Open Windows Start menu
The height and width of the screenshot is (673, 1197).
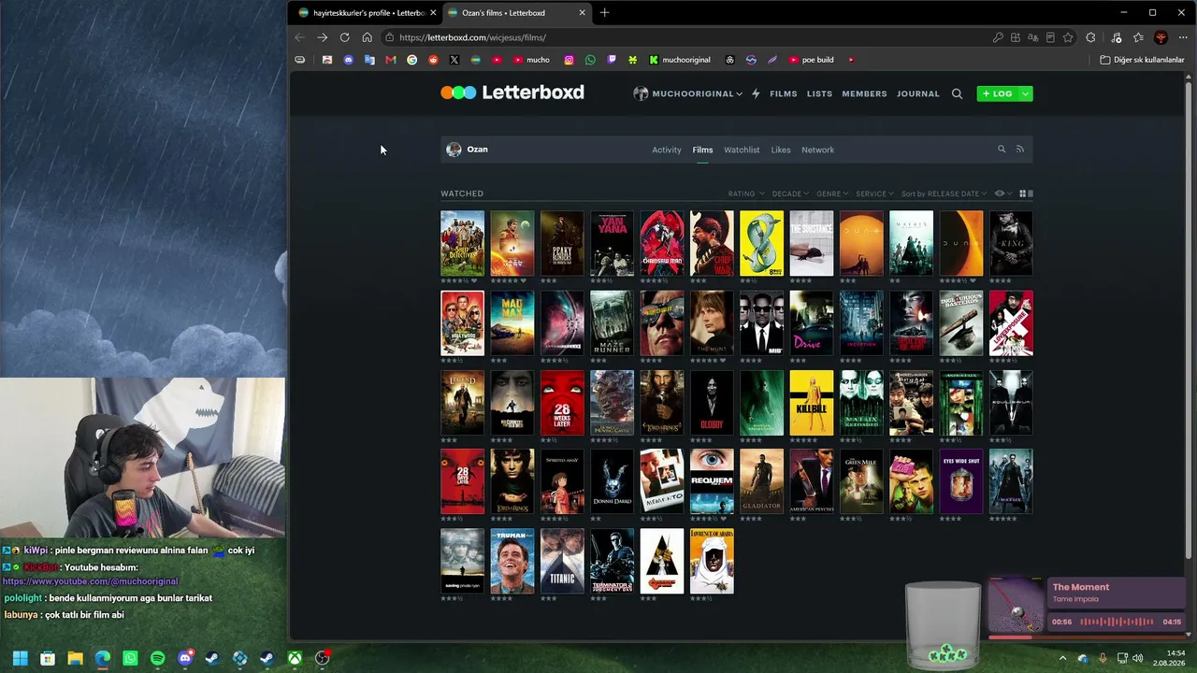20,658
